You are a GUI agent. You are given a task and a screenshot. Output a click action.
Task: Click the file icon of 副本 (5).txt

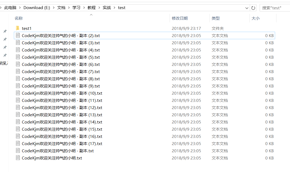click(18, 57)
